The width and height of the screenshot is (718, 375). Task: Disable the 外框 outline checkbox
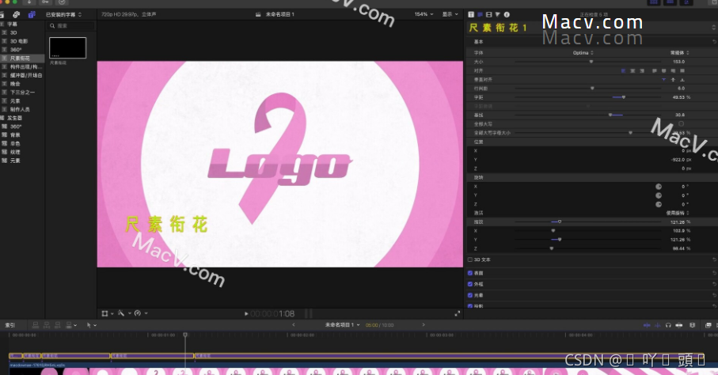tap(470, 284)
